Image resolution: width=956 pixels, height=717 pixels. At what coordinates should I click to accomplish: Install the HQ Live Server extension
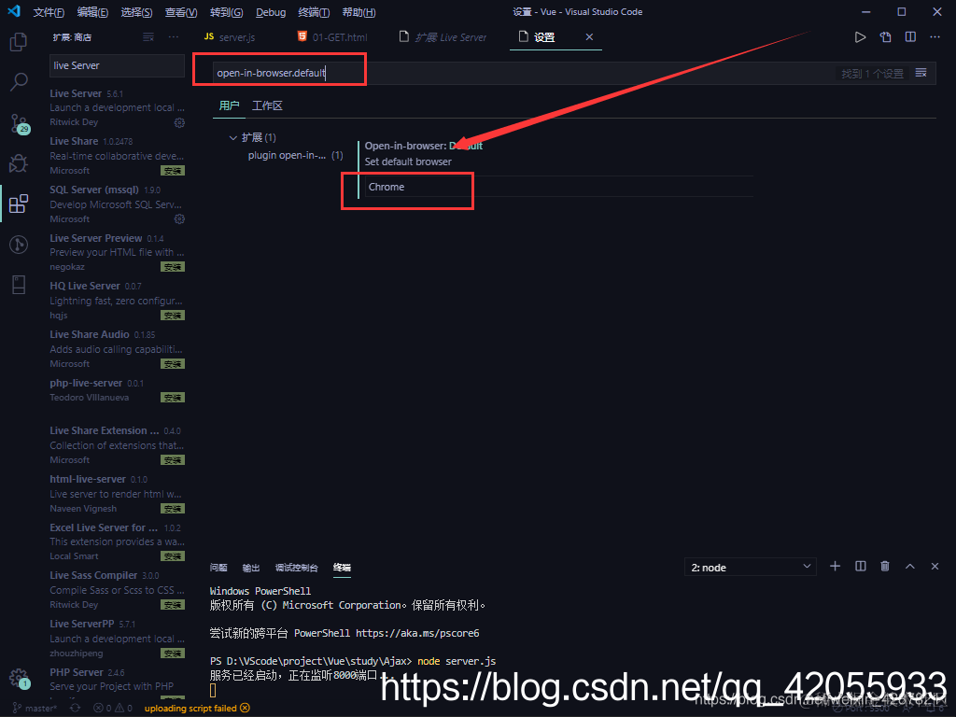click(x=173, y=316)
